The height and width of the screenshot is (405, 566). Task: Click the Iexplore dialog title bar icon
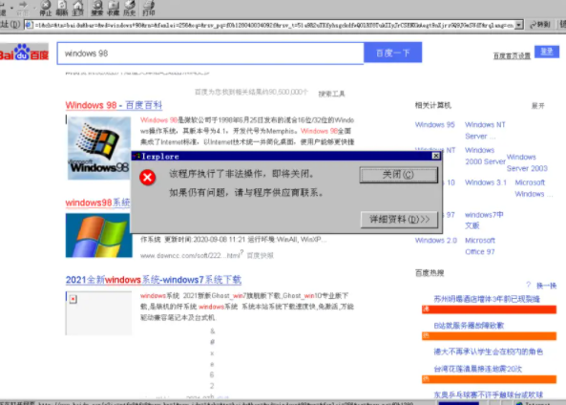coord(136,156)
